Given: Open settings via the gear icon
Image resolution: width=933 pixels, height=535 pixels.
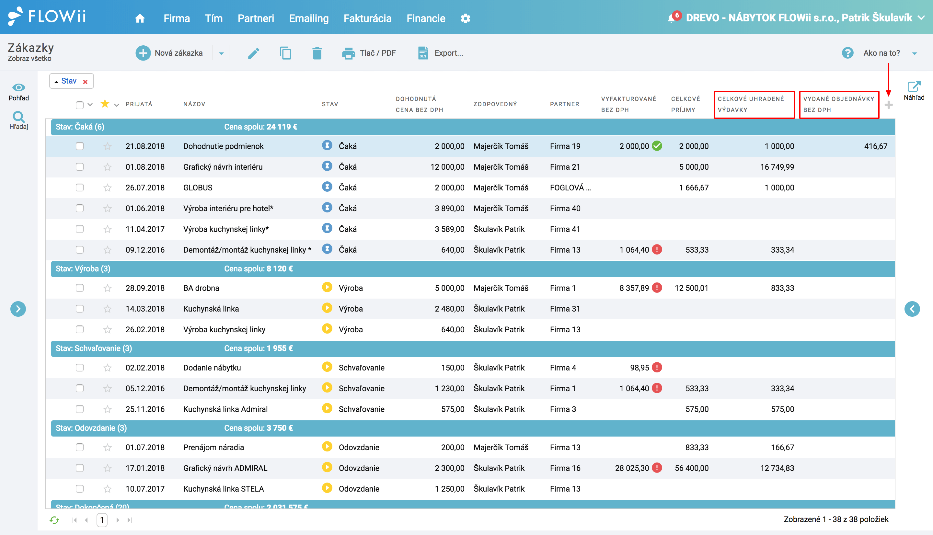Looking at the screenshot, I should click(x=465, y=18).
